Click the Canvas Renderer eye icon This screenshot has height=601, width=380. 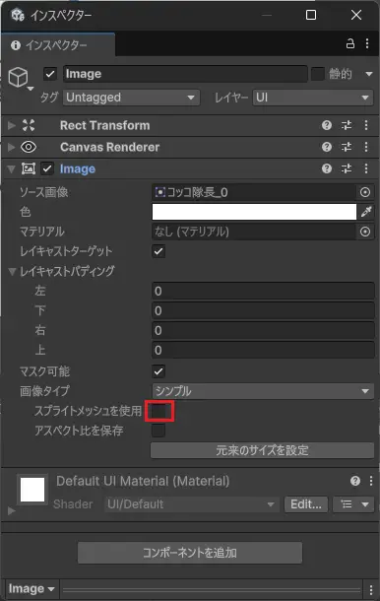29,147
